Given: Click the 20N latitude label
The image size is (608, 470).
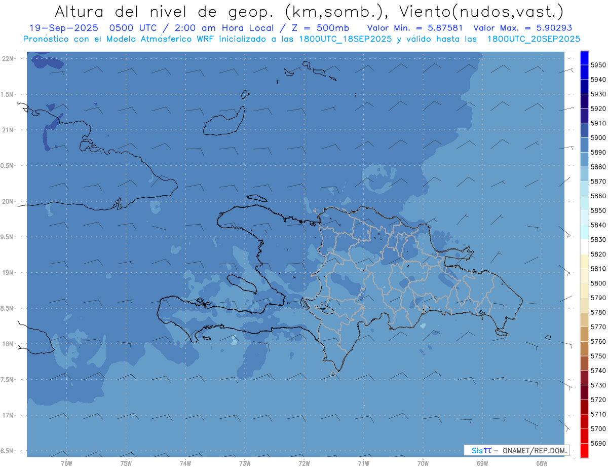Looking at the screenshot, I should (x=8, y=201).
